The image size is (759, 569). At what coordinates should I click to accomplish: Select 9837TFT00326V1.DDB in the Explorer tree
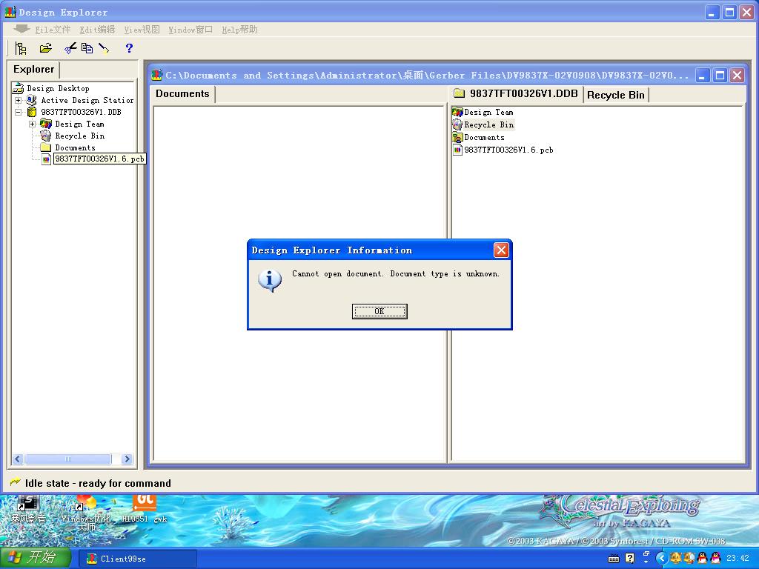[x=82, y=112]
